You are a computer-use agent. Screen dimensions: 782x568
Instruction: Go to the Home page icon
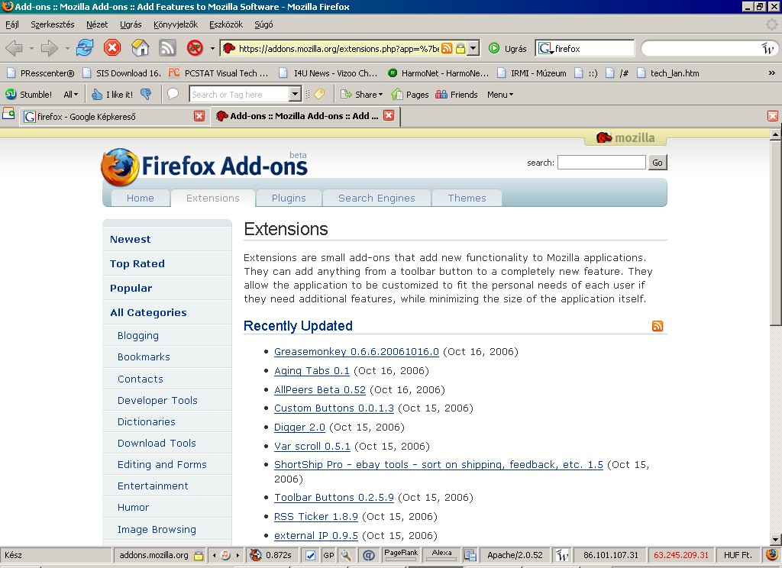point(140,48)
